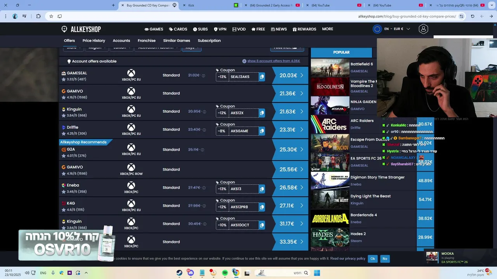
Task: Copy the SEAL13AKS coupon code
Action: click(x=262, y=77)
